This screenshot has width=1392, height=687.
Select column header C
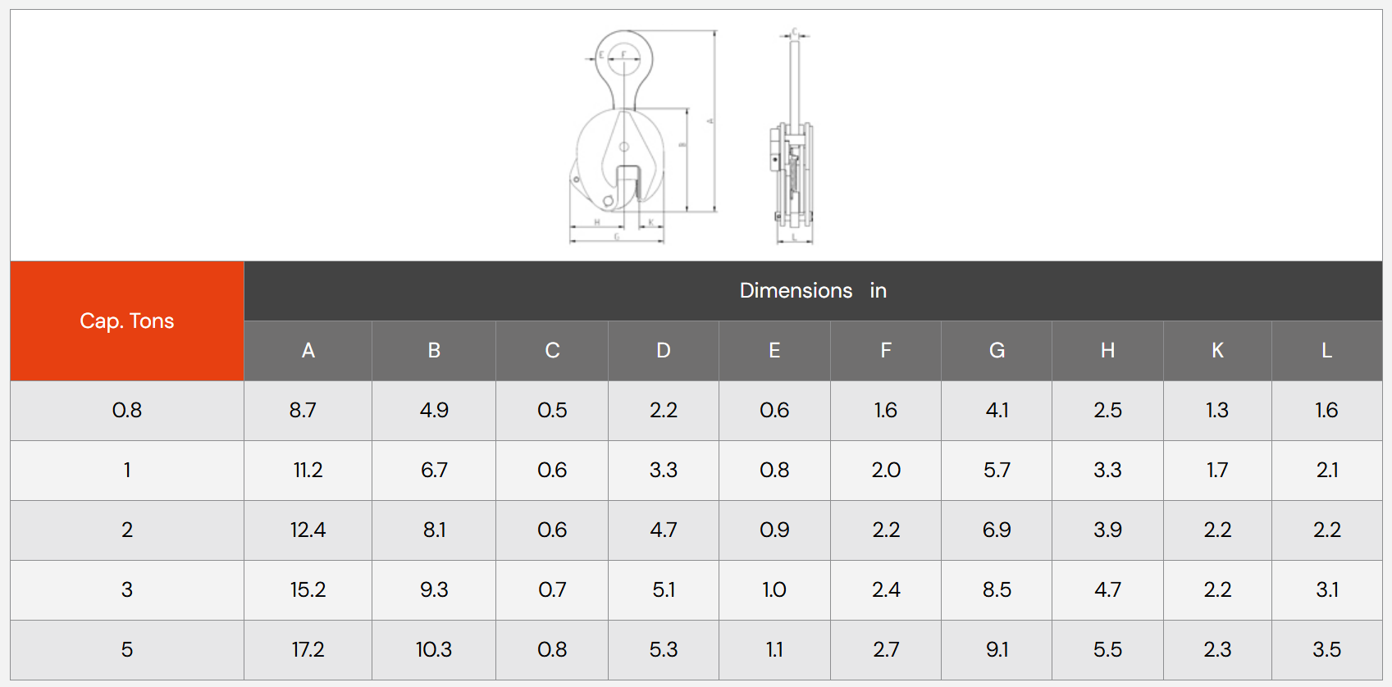pyautogui.click(x=552, y=351)
